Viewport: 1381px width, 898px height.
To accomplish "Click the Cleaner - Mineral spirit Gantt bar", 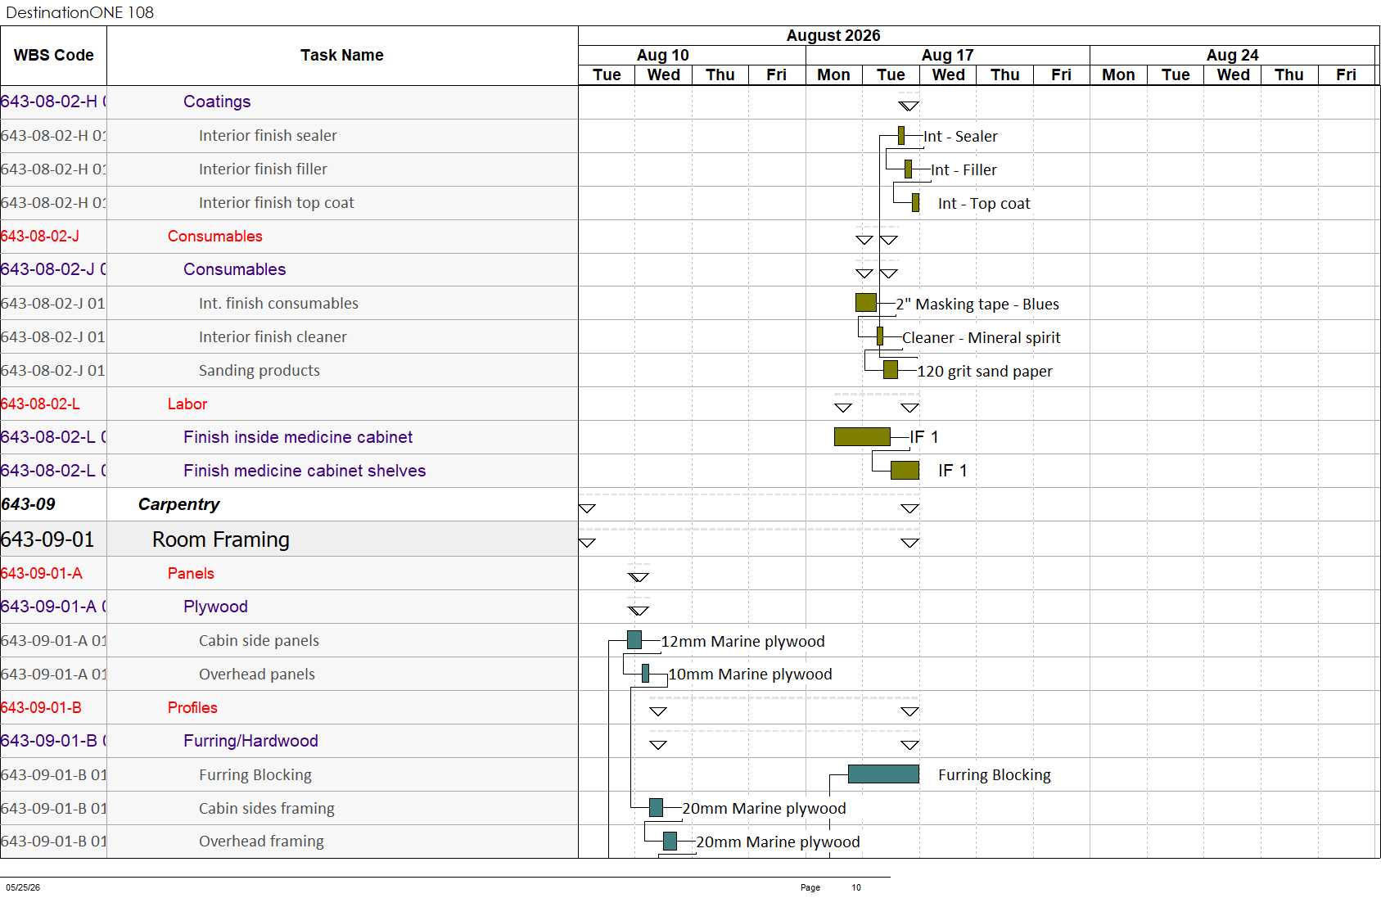I will [880, 336].
